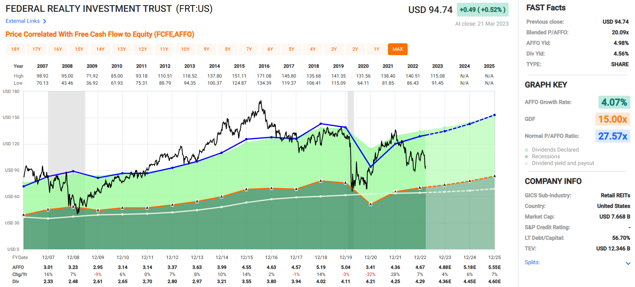Toggle Recessions legend item
Viewport: 635px width, 287px height.
coord(542,156)
